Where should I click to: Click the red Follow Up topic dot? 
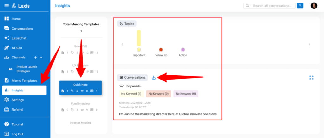(161, 50)
